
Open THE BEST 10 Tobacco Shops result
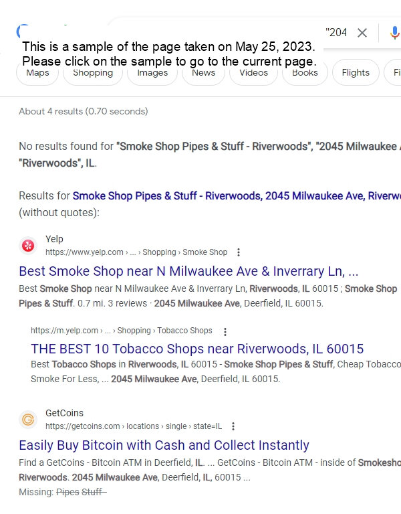coord(197,349)
